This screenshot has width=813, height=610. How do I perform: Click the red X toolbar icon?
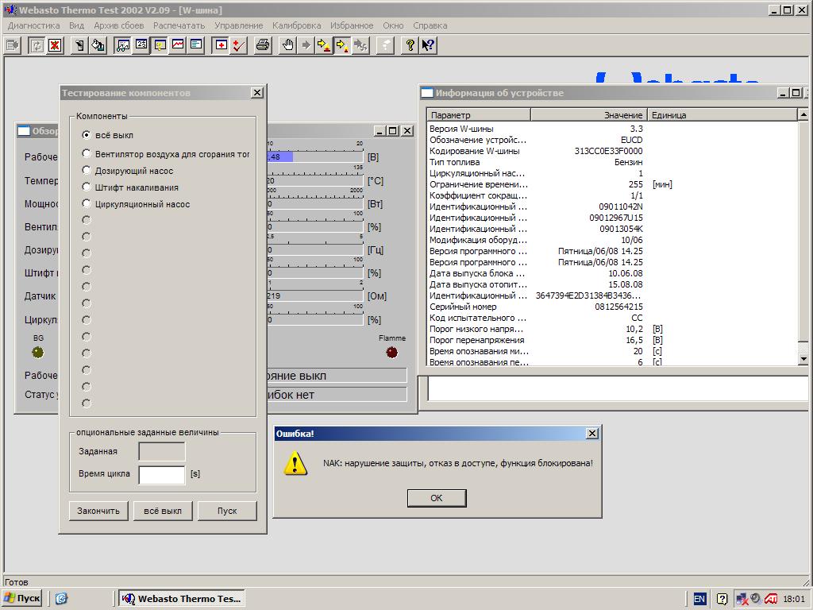click(55, 45)
